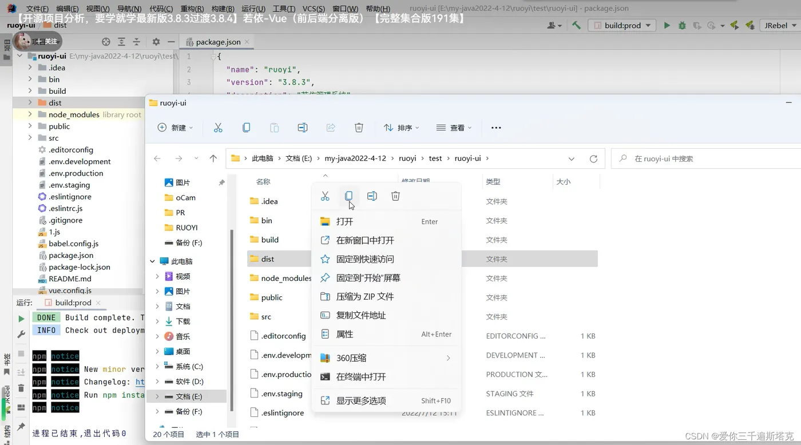Screen dimensions: 801x445
Task: Click the Debug bug icon in the IDE toolbar
Action: coord(682,25)
